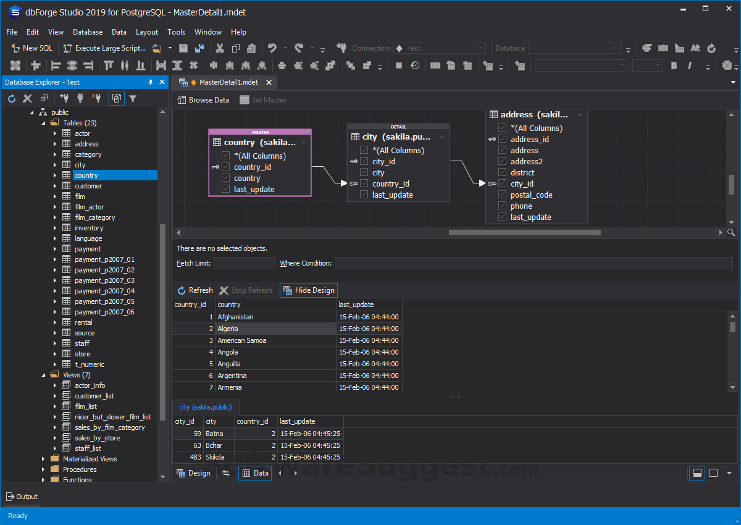Click the New SQL toolbar icon
This screenshot has width=741, height=525.
click(x=15, y=48)
